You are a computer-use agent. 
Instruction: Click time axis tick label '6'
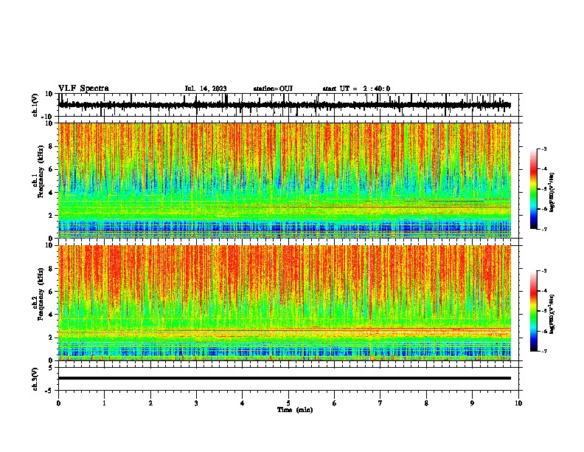(335, 403)
